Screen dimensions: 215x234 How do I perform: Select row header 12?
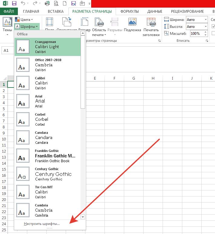click(x=4, y=151)
